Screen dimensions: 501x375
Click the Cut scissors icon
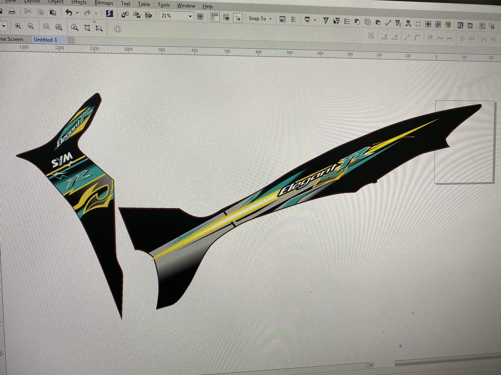pos(28,11)
